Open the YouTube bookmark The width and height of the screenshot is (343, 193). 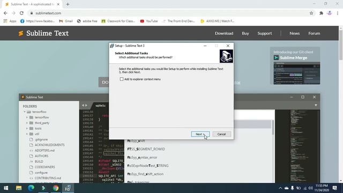149,21
